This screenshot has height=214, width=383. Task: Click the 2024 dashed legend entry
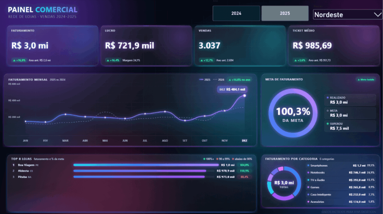218,80
